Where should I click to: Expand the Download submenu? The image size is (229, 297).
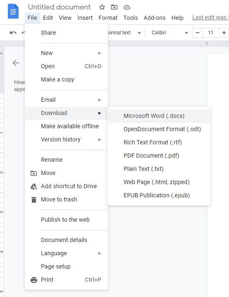click(x=67, y=113)
